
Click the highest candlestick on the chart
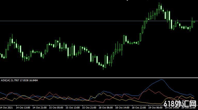coord(159,8)
